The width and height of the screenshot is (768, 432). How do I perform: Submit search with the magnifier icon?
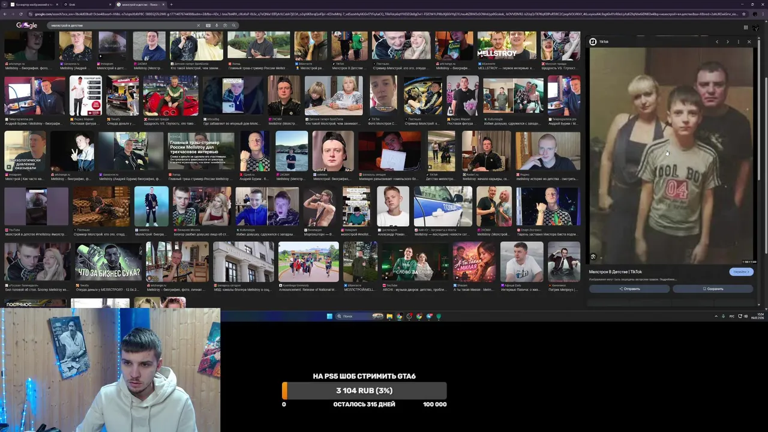tap(234, 25)
